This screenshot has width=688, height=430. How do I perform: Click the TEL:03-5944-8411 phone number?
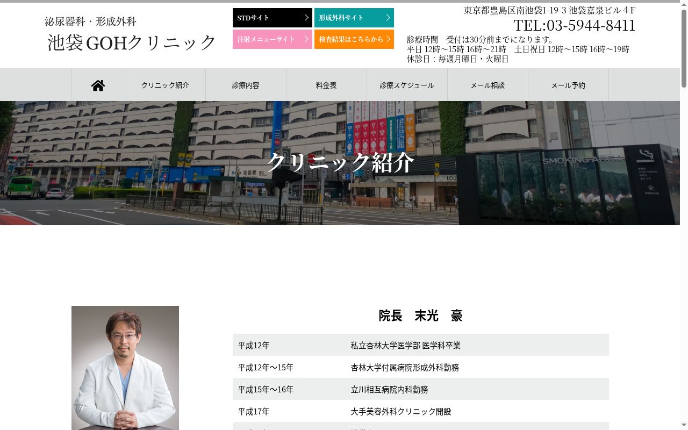tap(575, 25)
